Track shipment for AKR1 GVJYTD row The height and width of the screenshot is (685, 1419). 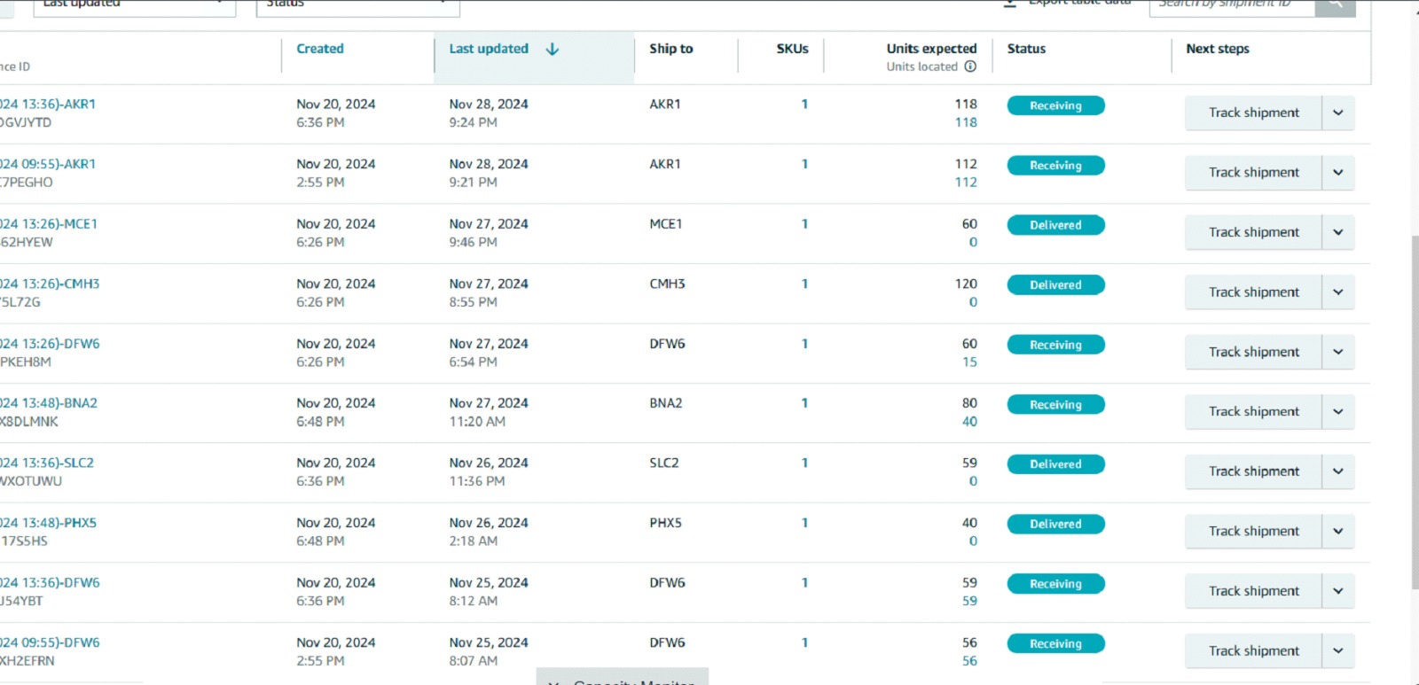[1253, 113]
